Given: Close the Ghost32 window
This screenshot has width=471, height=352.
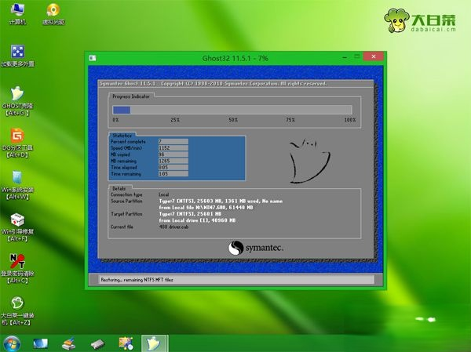Looking at the screenshot, I should (374, 56).
